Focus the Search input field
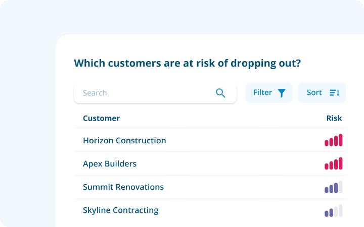364x227 pixels. click(x=155, y=93)
